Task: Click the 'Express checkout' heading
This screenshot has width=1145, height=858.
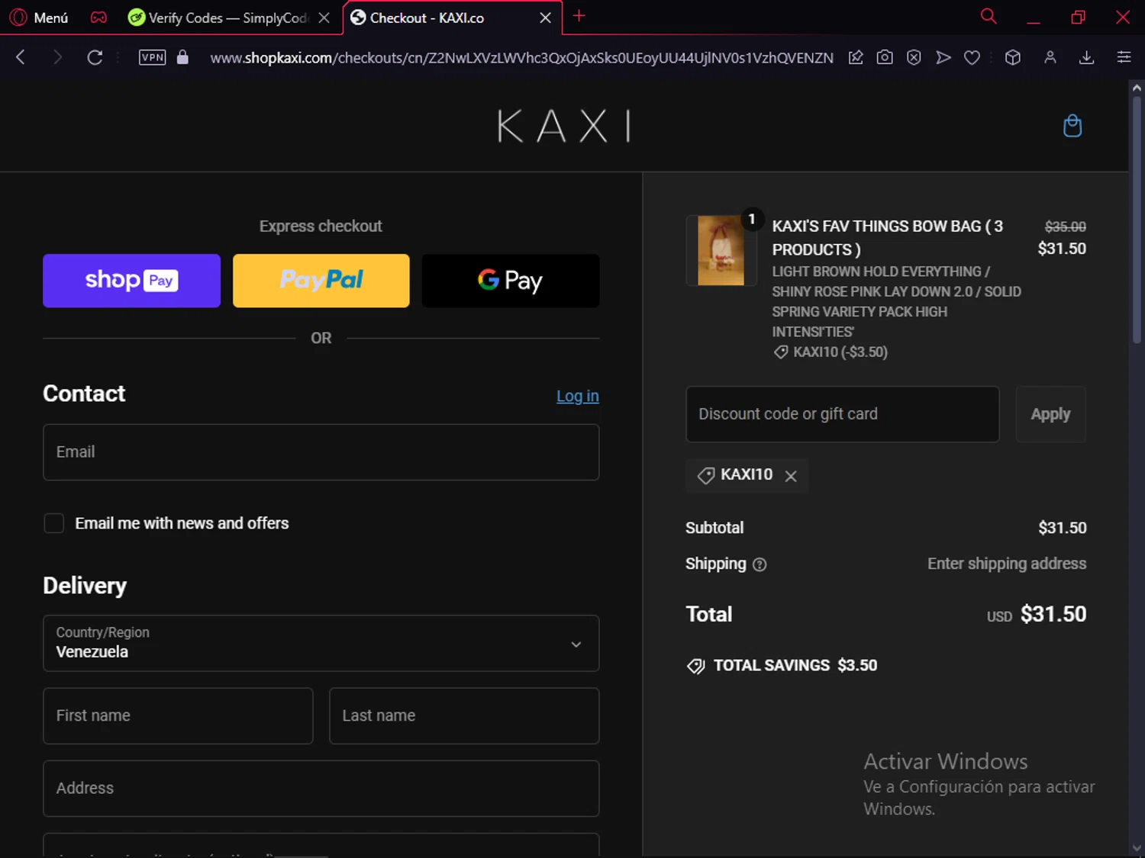Action: 321,227
